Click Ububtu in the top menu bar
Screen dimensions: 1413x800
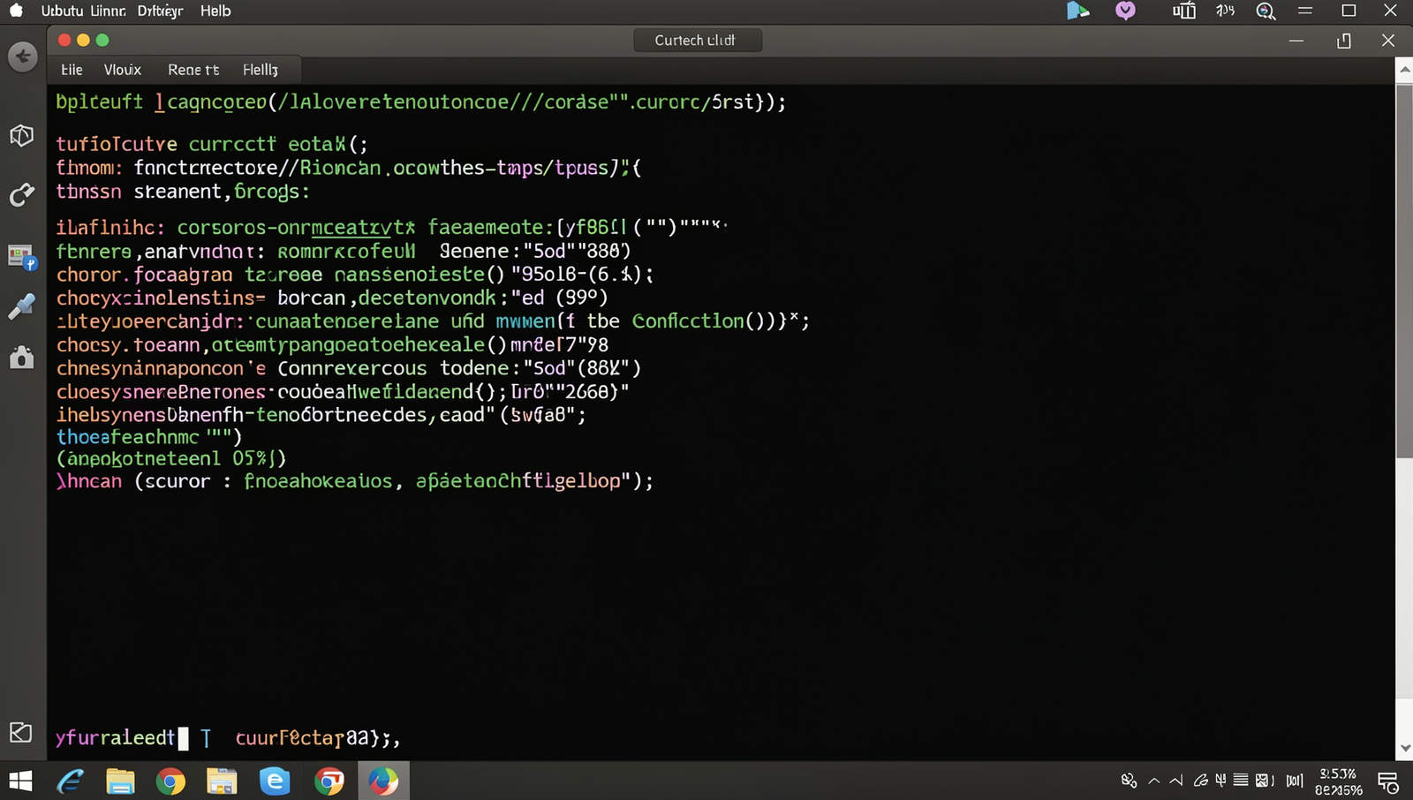click(x=62, y=11)
